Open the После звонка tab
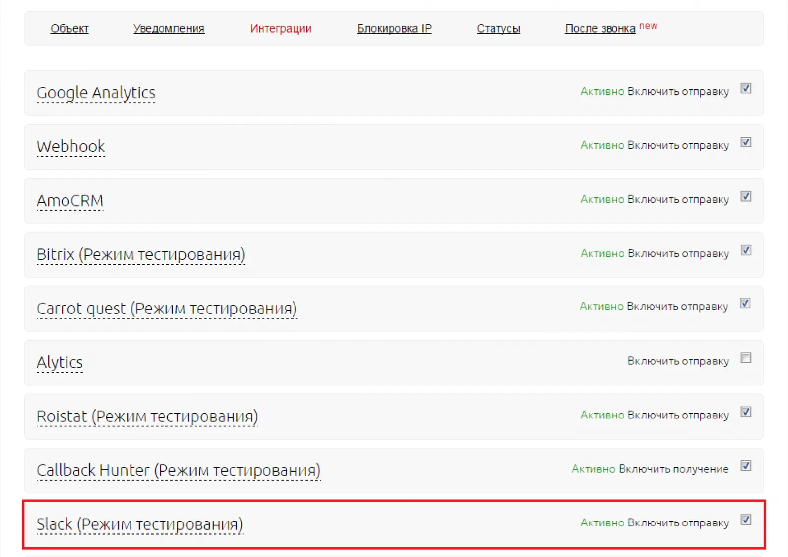 [x=600, y=29]
